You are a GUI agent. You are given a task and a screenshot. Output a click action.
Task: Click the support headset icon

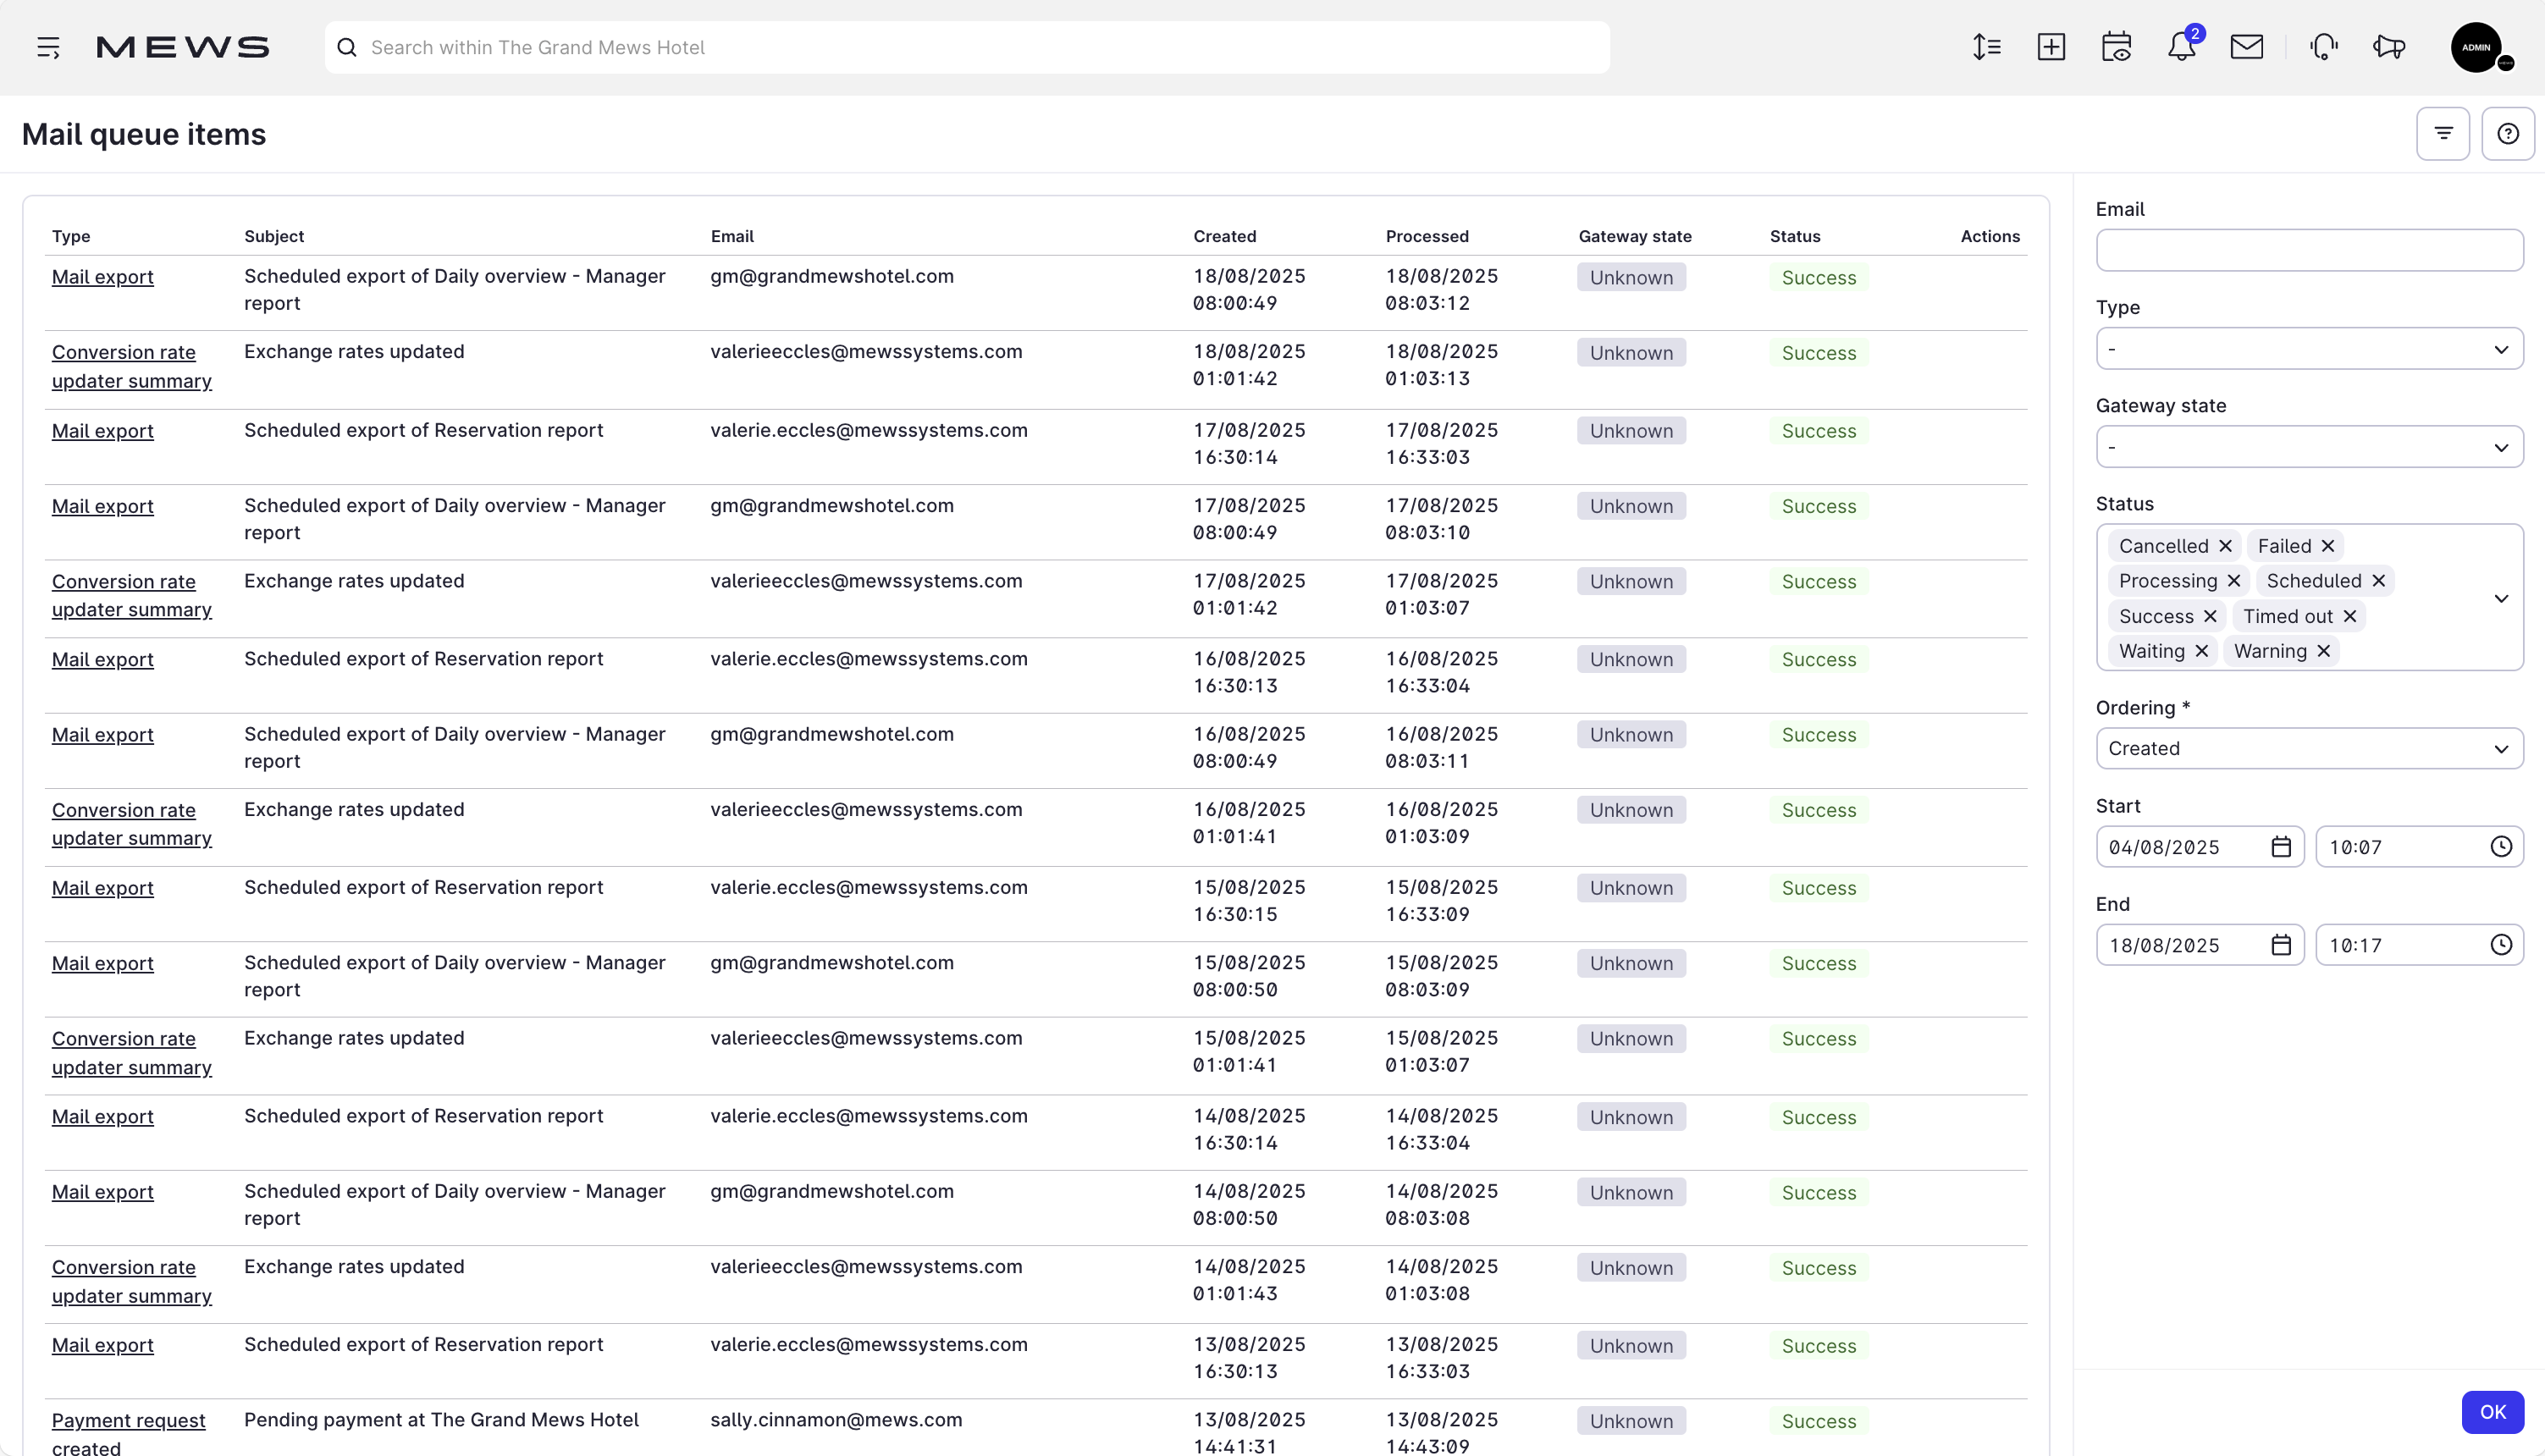pyautogui.click(x=2324, y=47)
